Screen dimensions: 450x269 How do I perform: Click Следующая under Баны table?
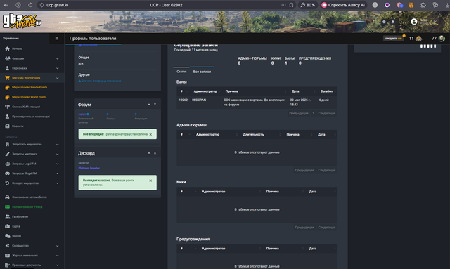click(326, 114)
